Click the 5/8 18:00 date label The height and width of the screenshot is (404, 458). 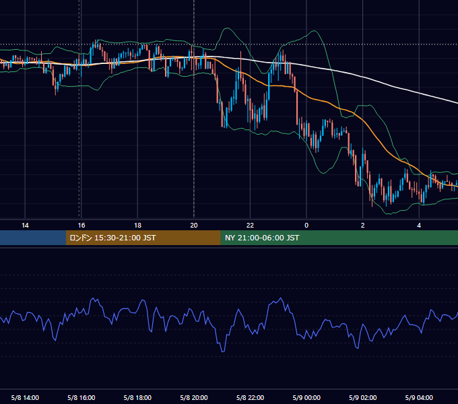137,397
